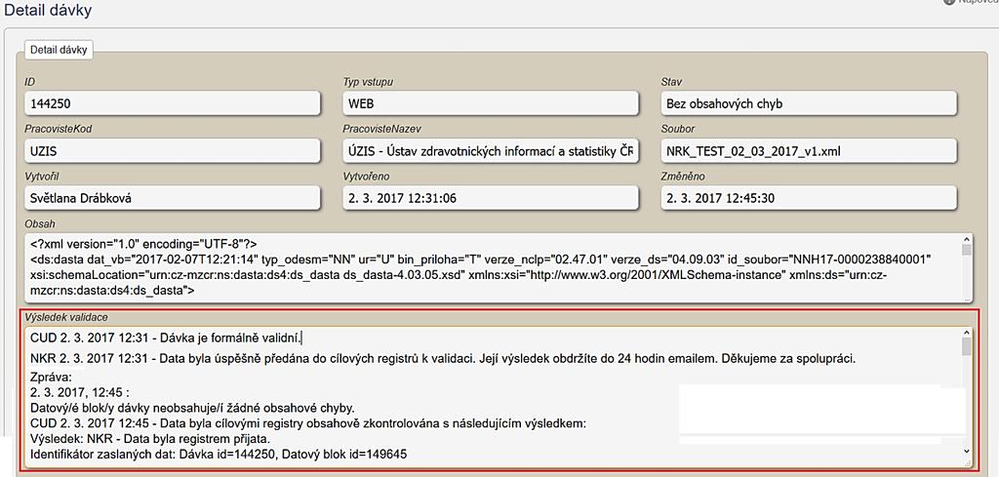Click the Soubor field NRK_TEST_02_03_2017_v1.xml

[809, 150]
